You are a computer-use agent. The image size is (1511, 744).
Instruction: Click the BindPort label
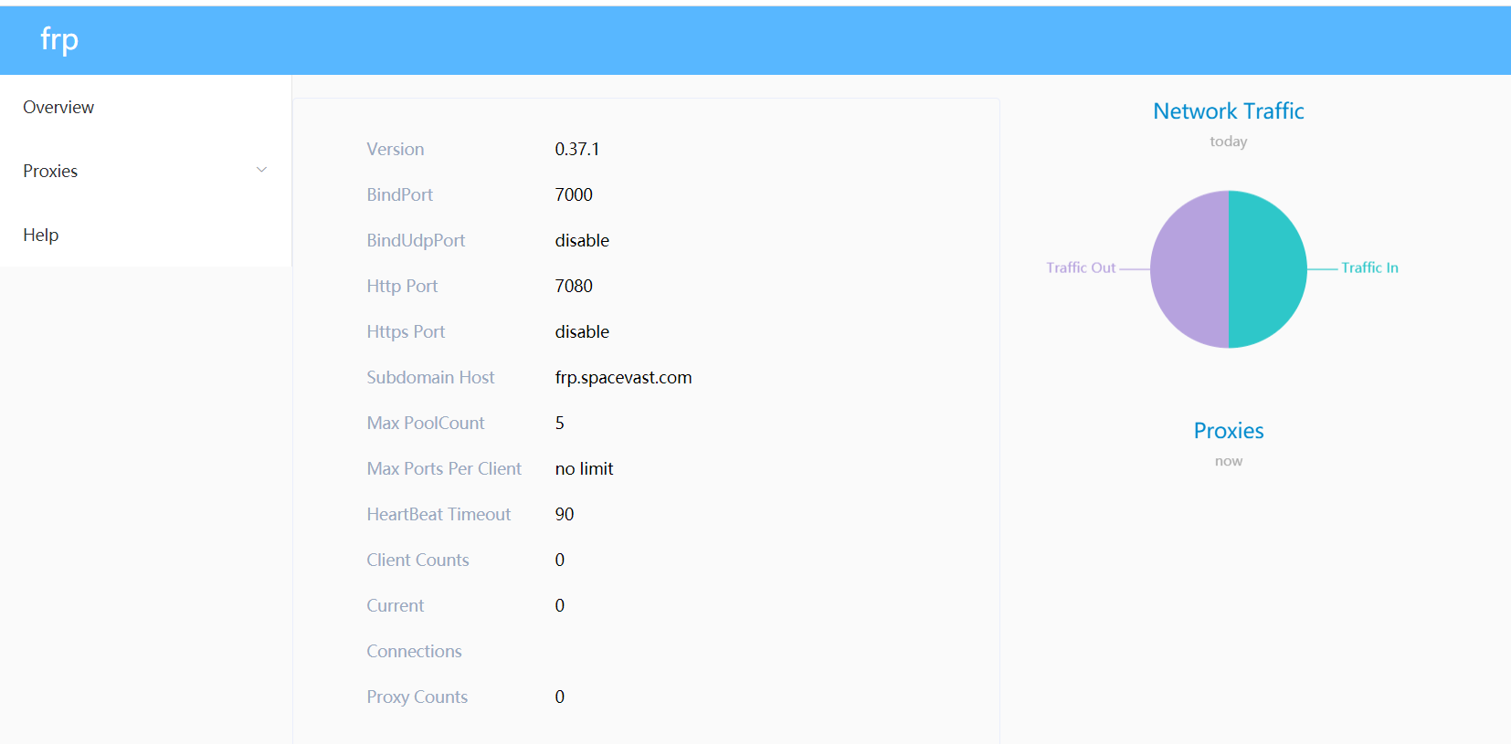[x=399, y=194]
